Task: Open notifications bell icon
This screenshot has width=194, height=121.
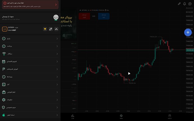Action: (184, 4)
